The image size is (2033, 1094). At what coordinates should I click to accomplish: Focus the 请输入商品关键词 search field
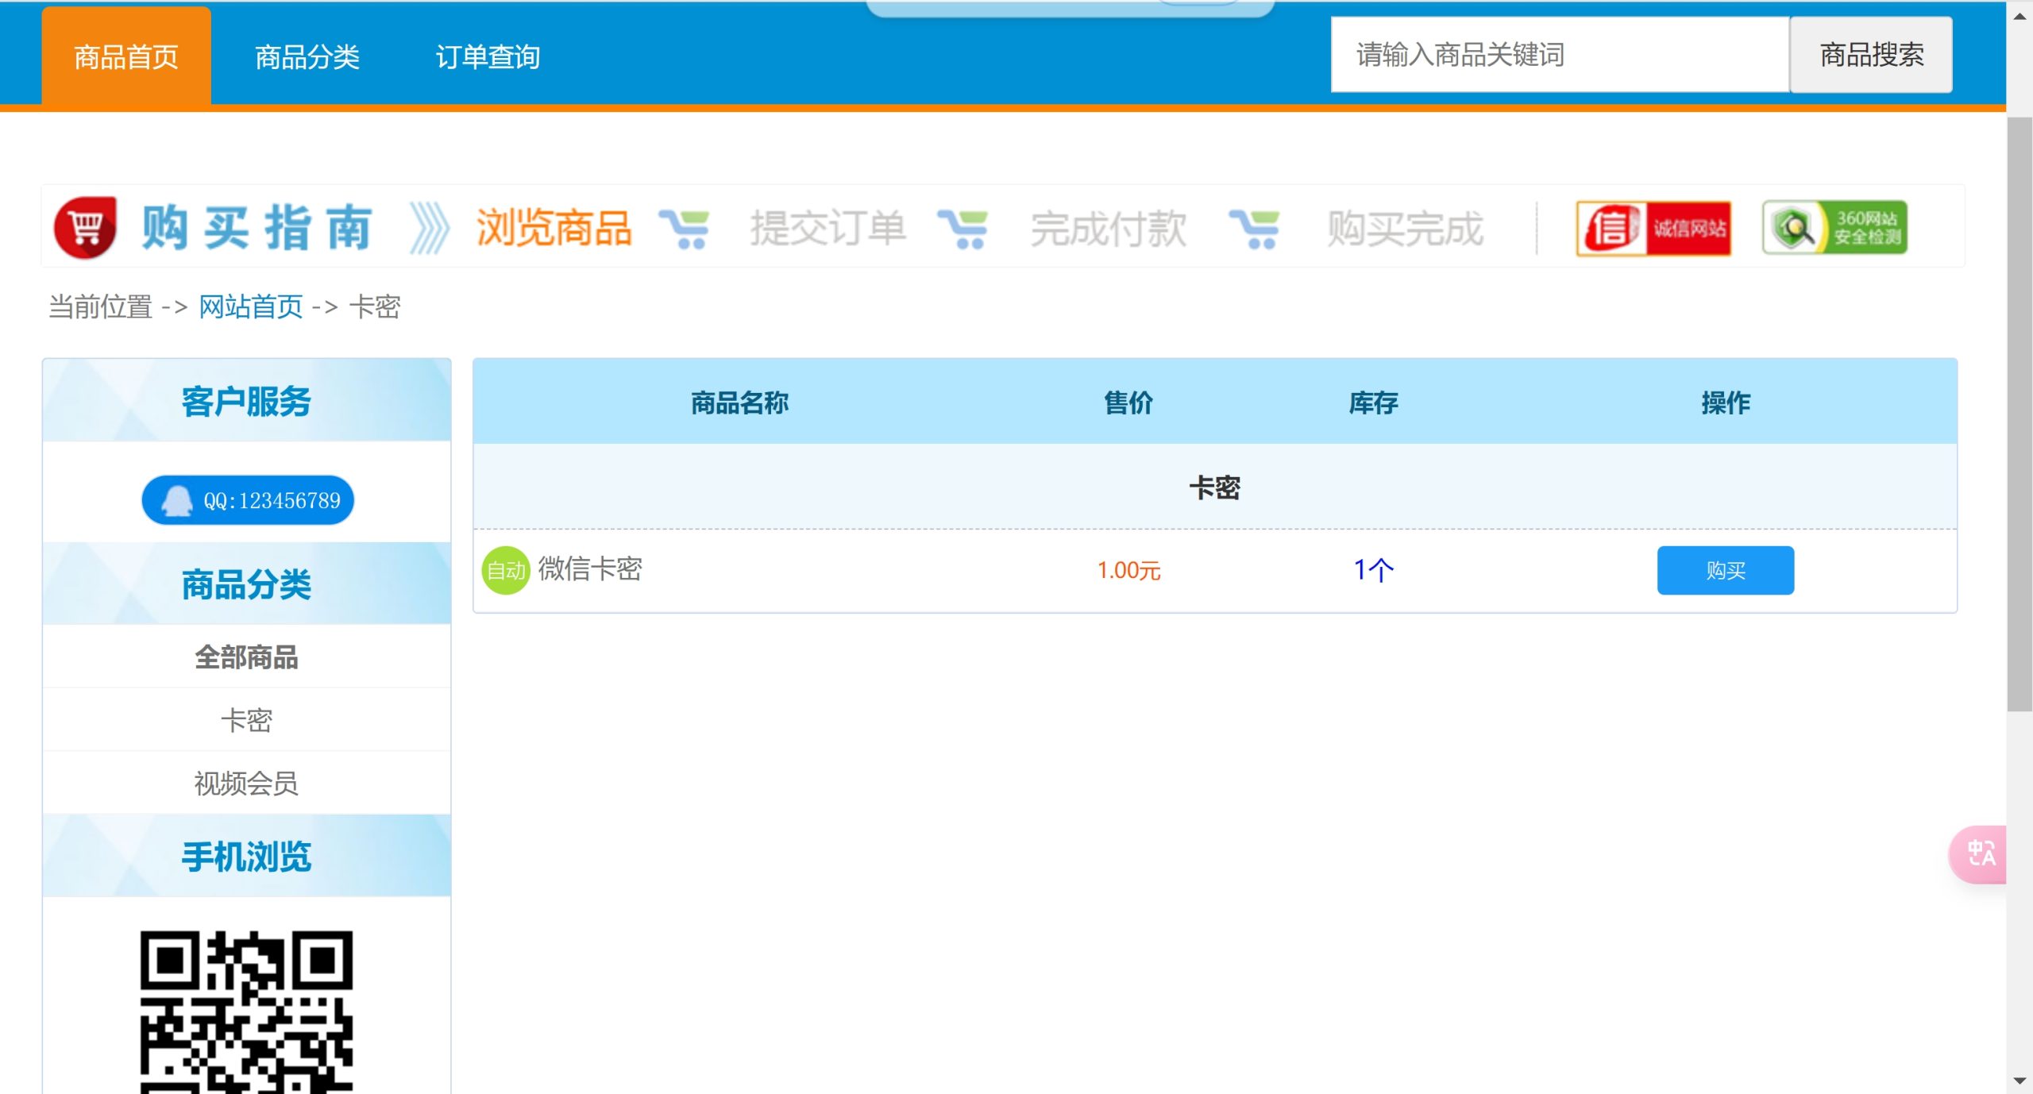(1560, 55)
